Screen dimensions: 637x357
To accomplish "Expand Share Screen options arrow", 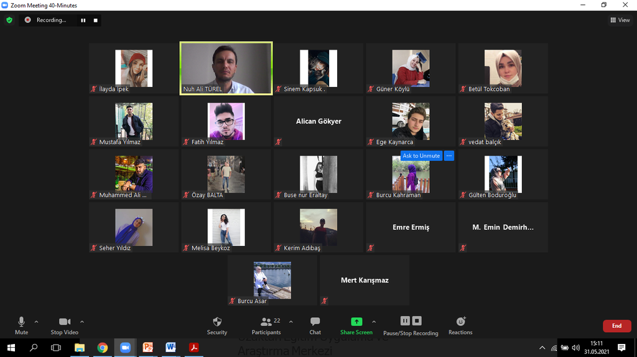I will [x=374, y=322].
